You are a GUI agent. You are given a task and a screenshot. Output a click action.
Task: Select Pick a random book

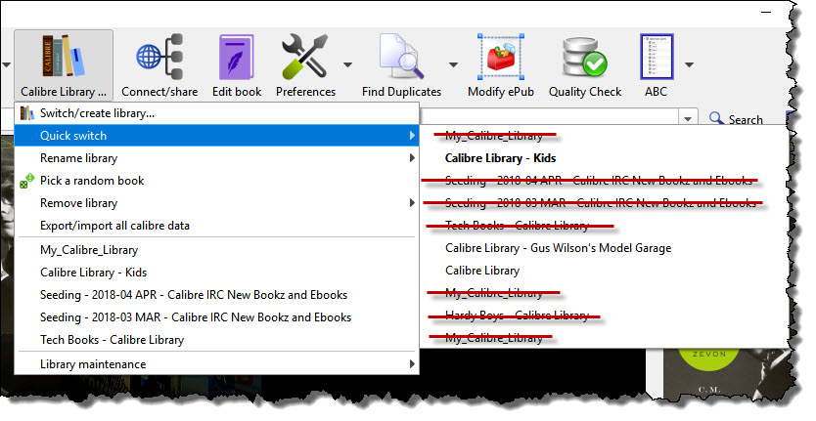click(x=216, y=181)
